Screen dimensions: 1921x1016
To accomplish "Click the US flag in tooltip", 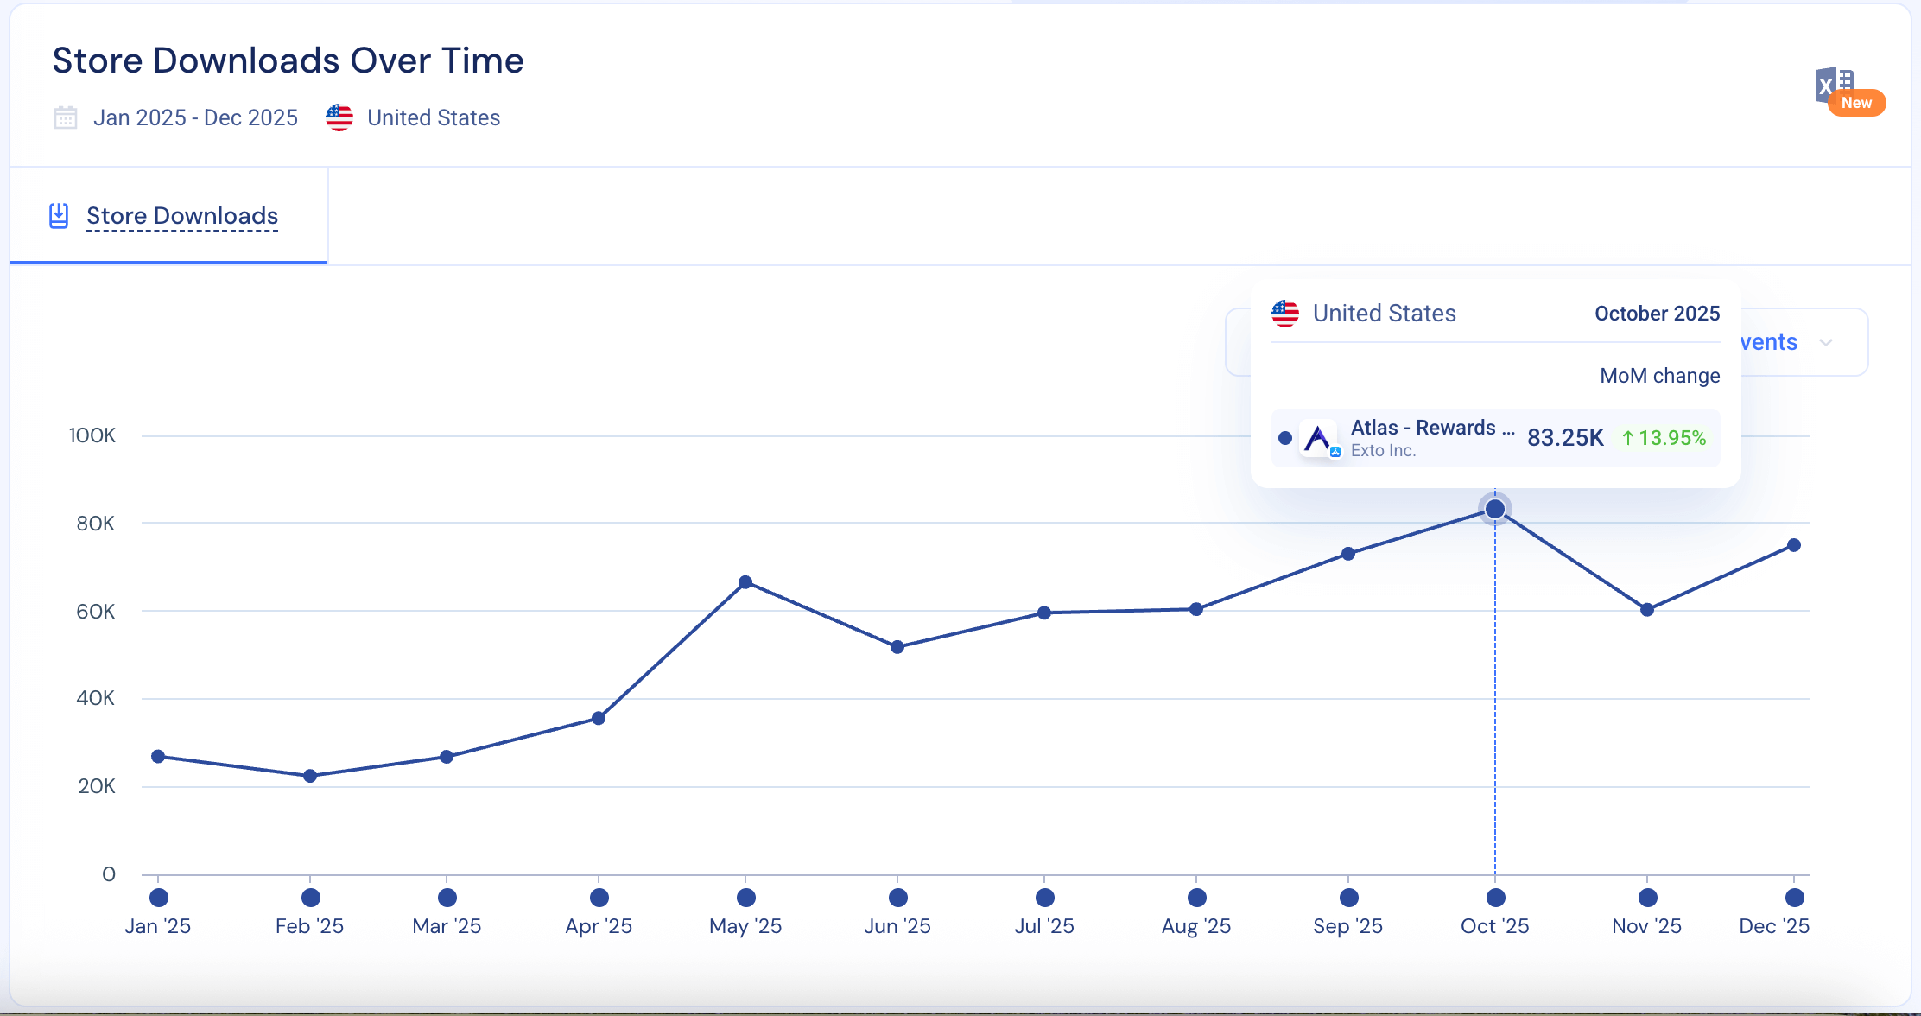I will [x=1285, y=314].
